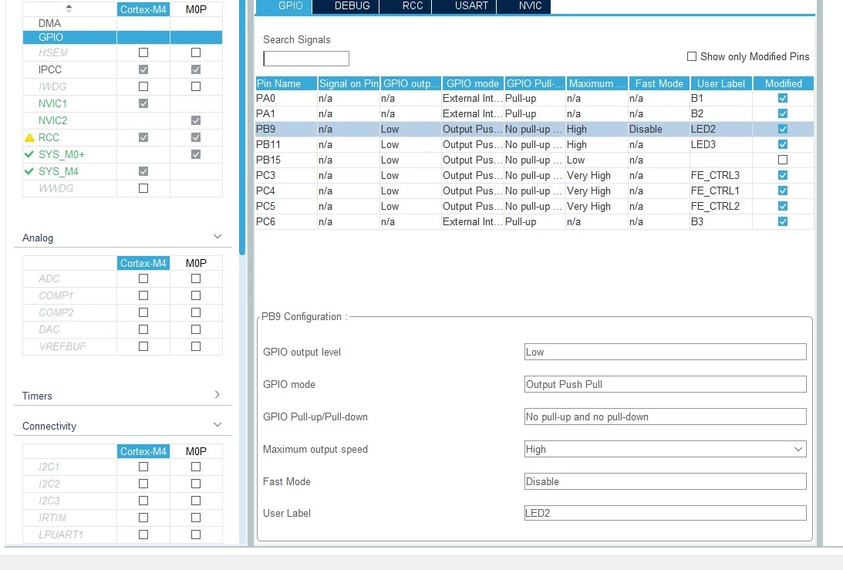
Task: Collapse the Connectivity category
Action: (x=217, y=425)
